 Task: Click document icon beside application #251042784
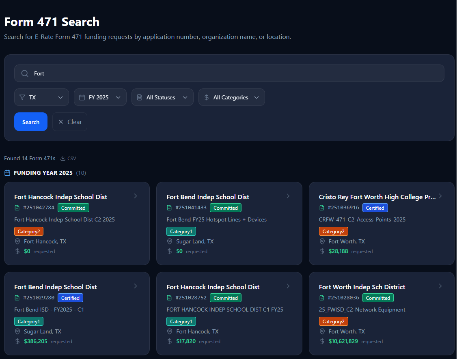coord(17,208)
